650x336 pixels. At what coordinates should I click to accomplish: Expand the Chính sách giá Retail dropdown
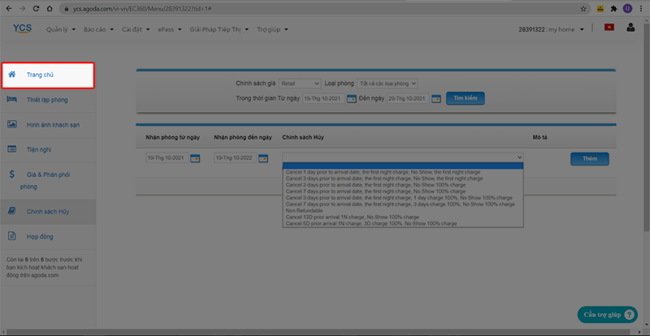coord(300,83)
